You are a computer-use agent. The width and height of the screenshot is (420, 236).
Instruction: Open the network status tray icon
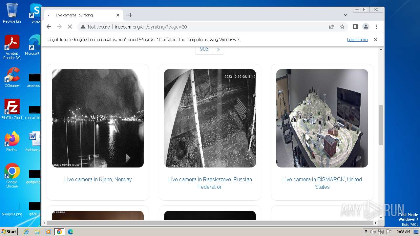click(381, 232)
